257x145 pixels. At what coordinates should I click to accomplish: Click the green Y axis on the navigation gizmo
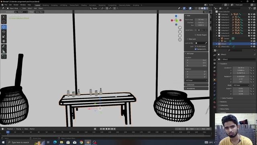176,21
